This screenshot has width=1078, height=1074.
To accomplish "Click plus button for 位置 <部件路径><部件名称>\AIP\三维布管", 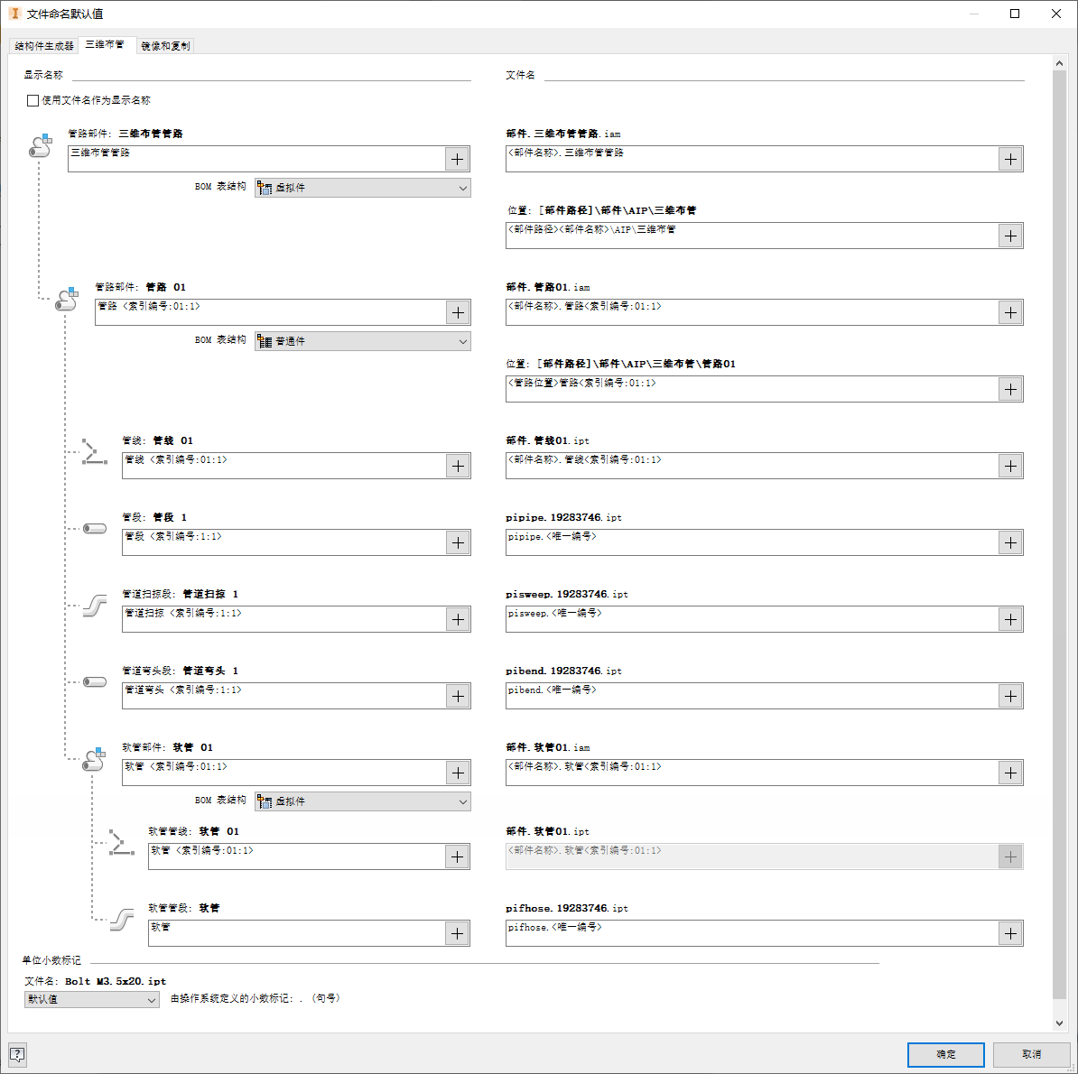I will (x=1010, y=236).
